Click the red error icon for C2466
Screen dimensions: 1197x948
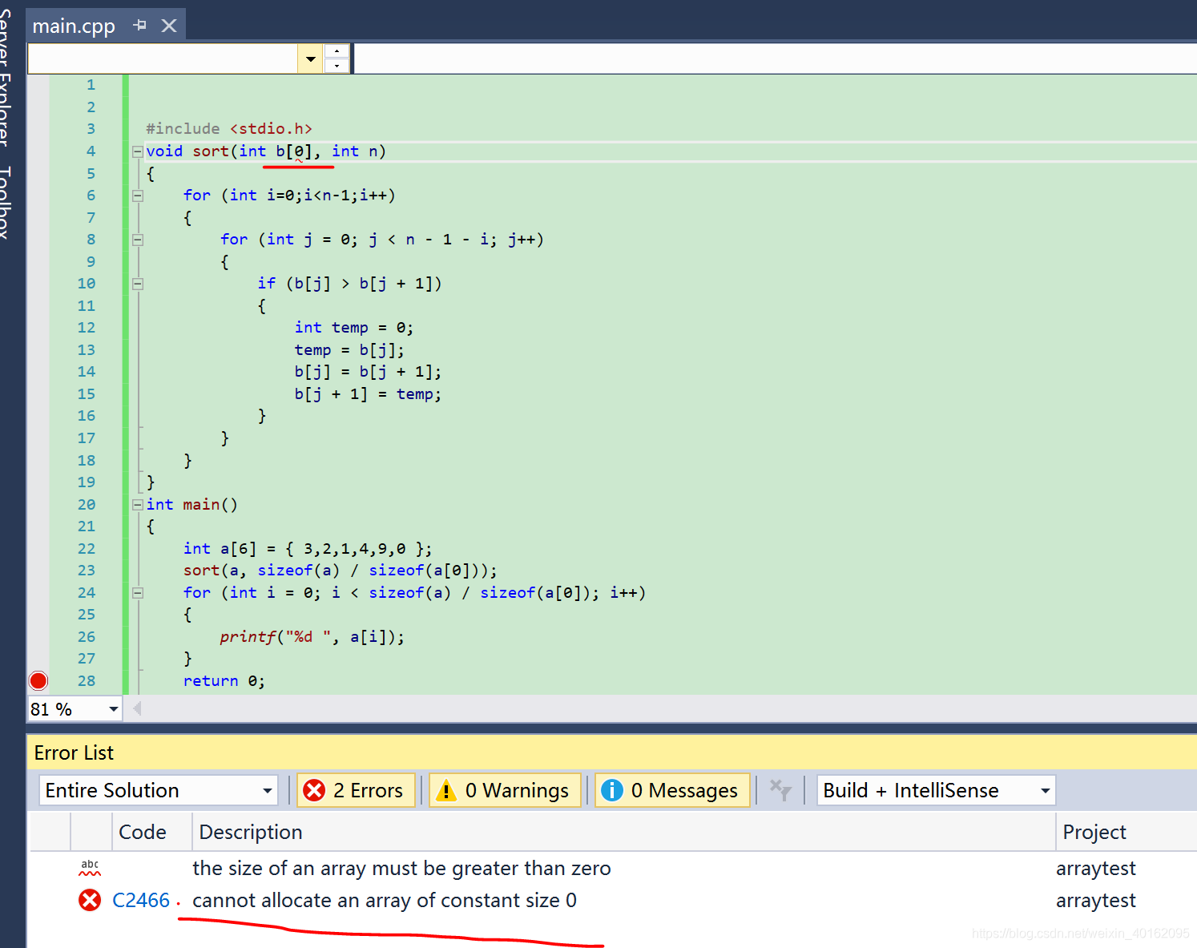point(90,901)
